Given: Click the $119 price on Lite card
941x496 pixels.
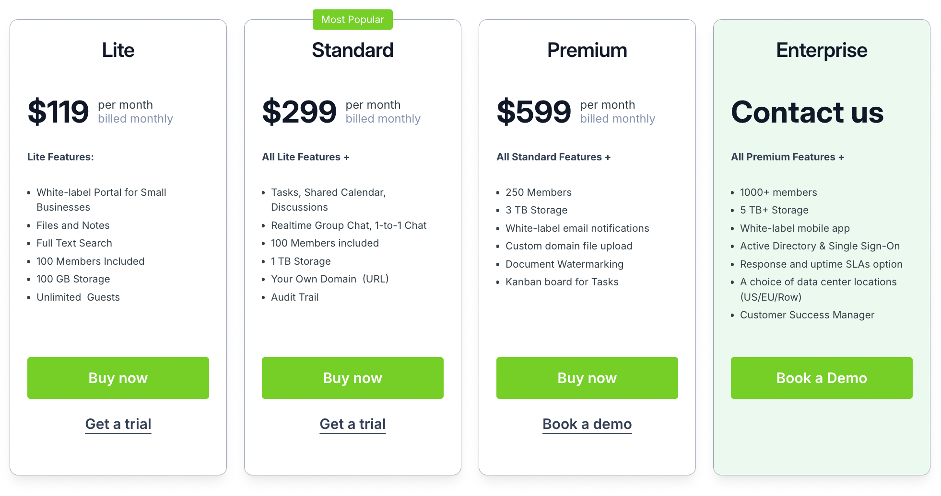Looking at the screenshot, I should [x=59, y=112].
